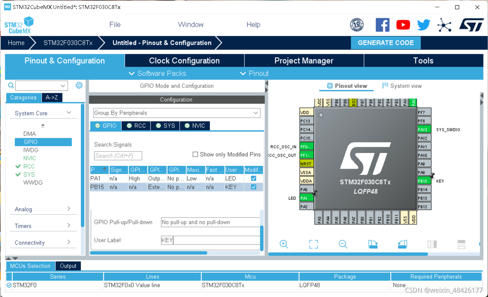The height and width of the screenshot is (297, 488).
Task: Click the ST community network icon
Action: [444, 25]
